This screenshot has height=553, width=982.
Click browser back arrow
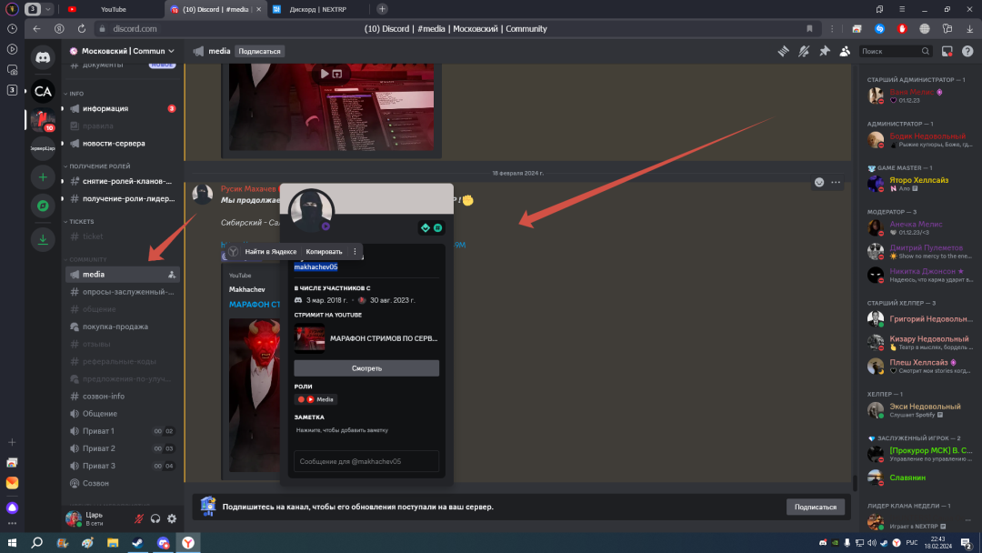[36, 29]
